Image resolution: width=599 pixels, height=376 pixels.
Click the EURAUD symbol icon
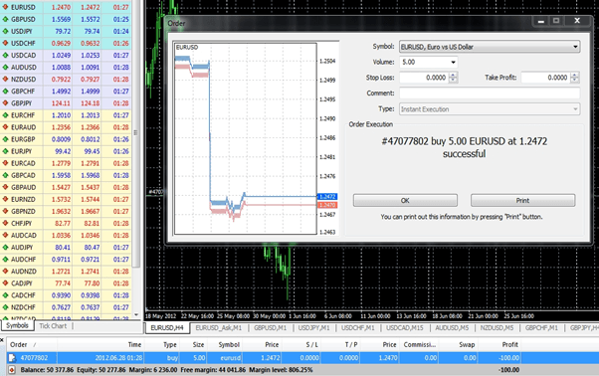(x=5, y=127)
